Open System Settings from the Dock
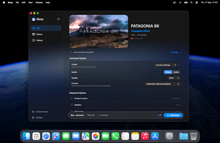220x143 pixels. tap(169, 136)
